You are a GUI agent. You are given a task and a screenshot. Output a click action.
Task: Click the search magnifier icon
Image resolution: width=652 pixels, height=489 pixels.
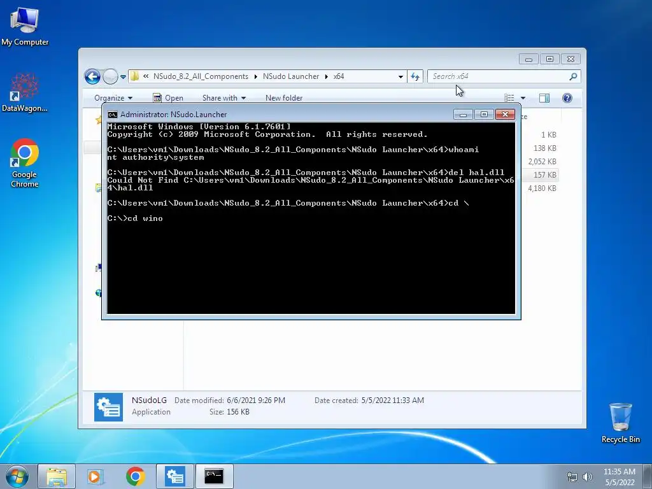(x=574, y=76)
